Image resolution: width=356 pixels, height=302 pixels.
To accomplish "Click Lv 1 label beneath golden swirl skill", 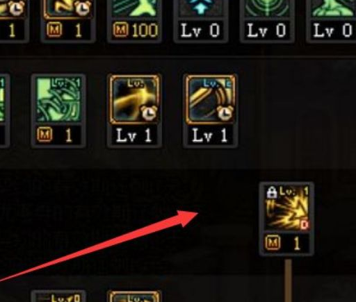I will (x=134, y=135).
